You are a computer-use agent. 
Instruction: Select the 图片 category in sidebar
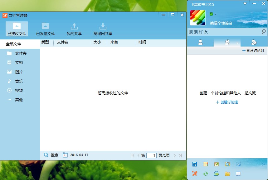tap(18, 72)
